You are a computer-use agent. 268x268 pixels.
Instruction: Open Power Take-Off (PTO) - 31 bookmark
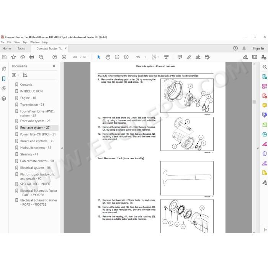coord(38,134)
